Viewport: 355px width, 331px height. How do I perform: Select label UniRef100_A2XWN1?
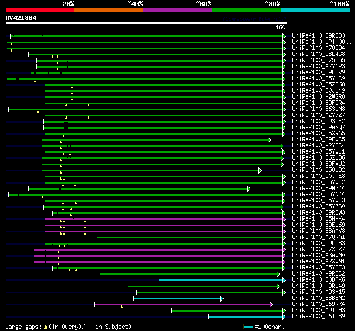coord(318,262)
